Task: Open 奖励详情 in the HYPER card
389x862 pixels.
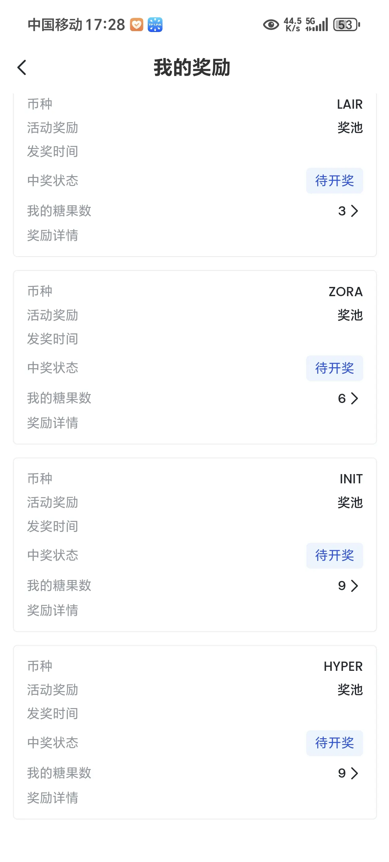Action: (x=195, y=798)
